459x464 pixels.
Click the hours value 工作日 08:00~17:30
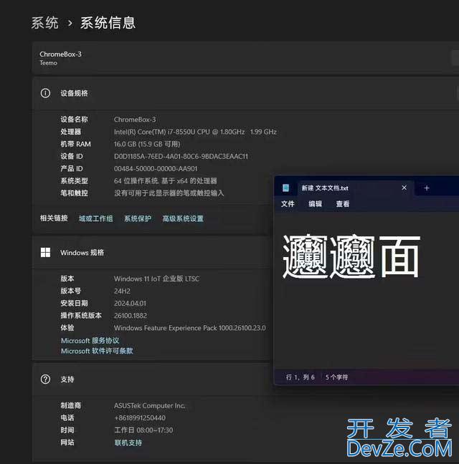point(143,430)
